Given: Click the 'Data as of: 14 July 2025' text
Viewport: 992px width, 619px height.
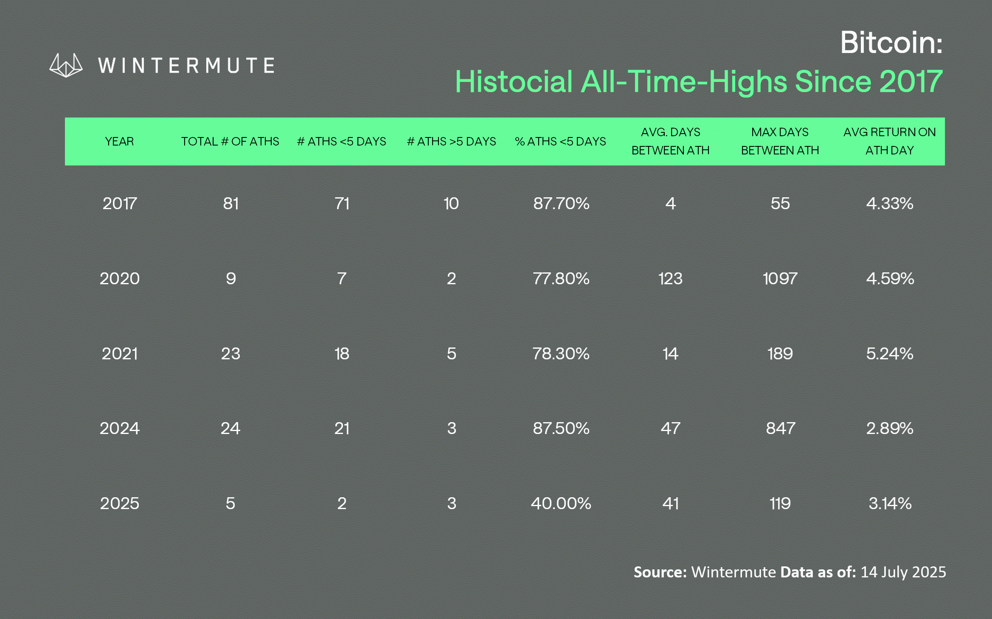Looking at the screenshot, I should (863, 572).
